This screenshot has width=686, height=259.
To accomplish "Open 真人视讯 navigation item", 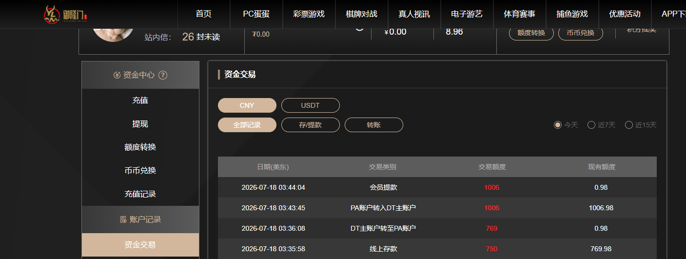I will (x=414, y=14).
